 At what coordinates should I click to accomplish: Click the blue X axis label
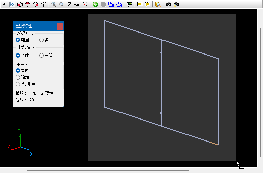click(x=31, y=154)
